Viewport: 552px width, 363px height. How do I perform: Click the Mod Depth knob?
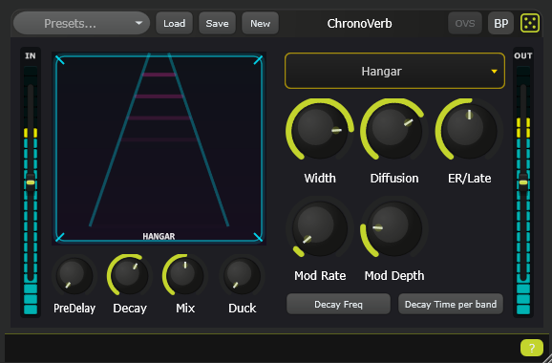click(394, 229)
